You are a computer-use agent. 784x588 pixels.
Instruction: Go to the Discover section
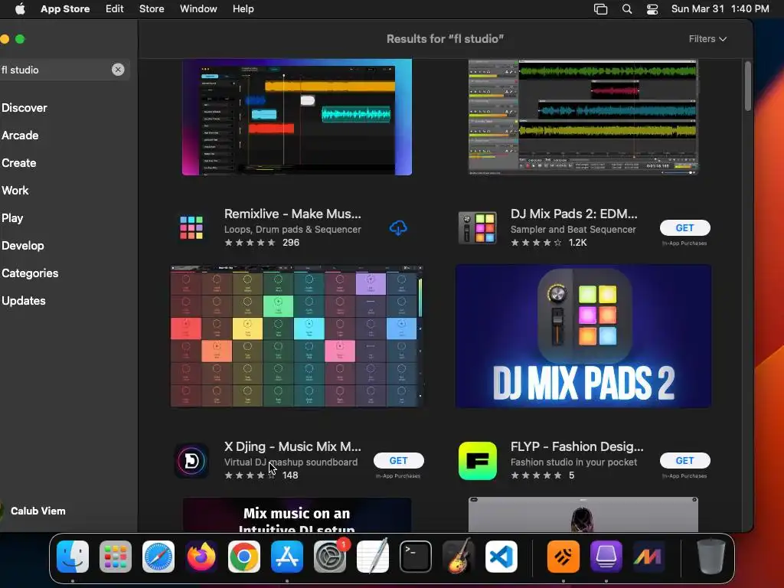tap(24, 108)
